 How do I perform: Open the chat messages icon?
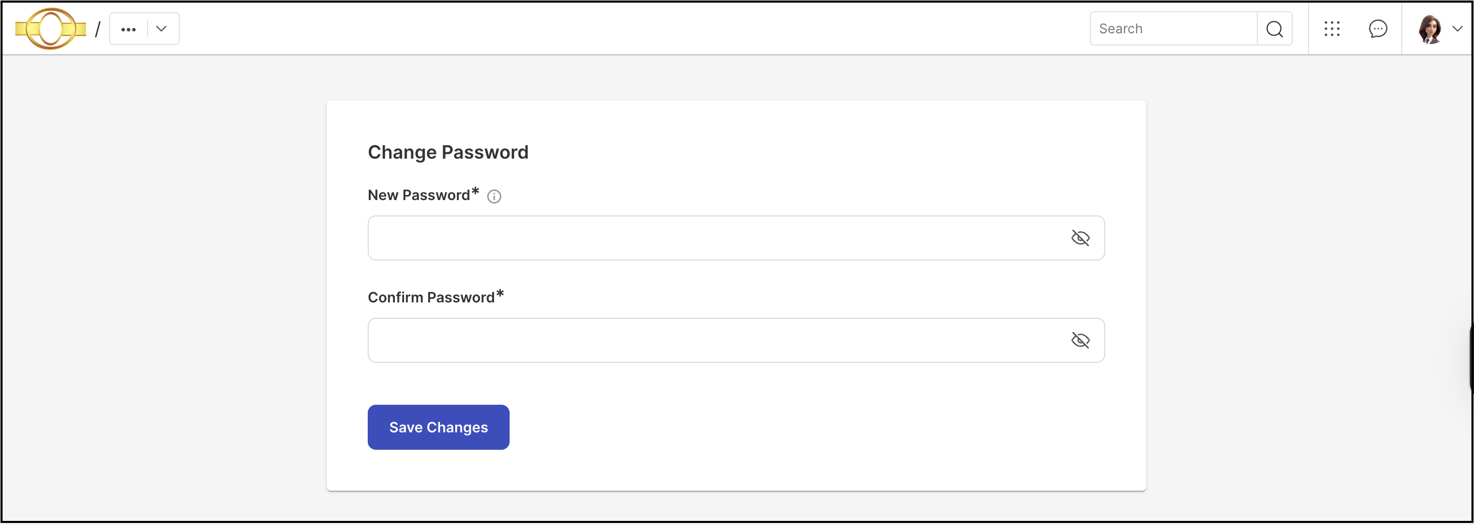(1377, 29)
